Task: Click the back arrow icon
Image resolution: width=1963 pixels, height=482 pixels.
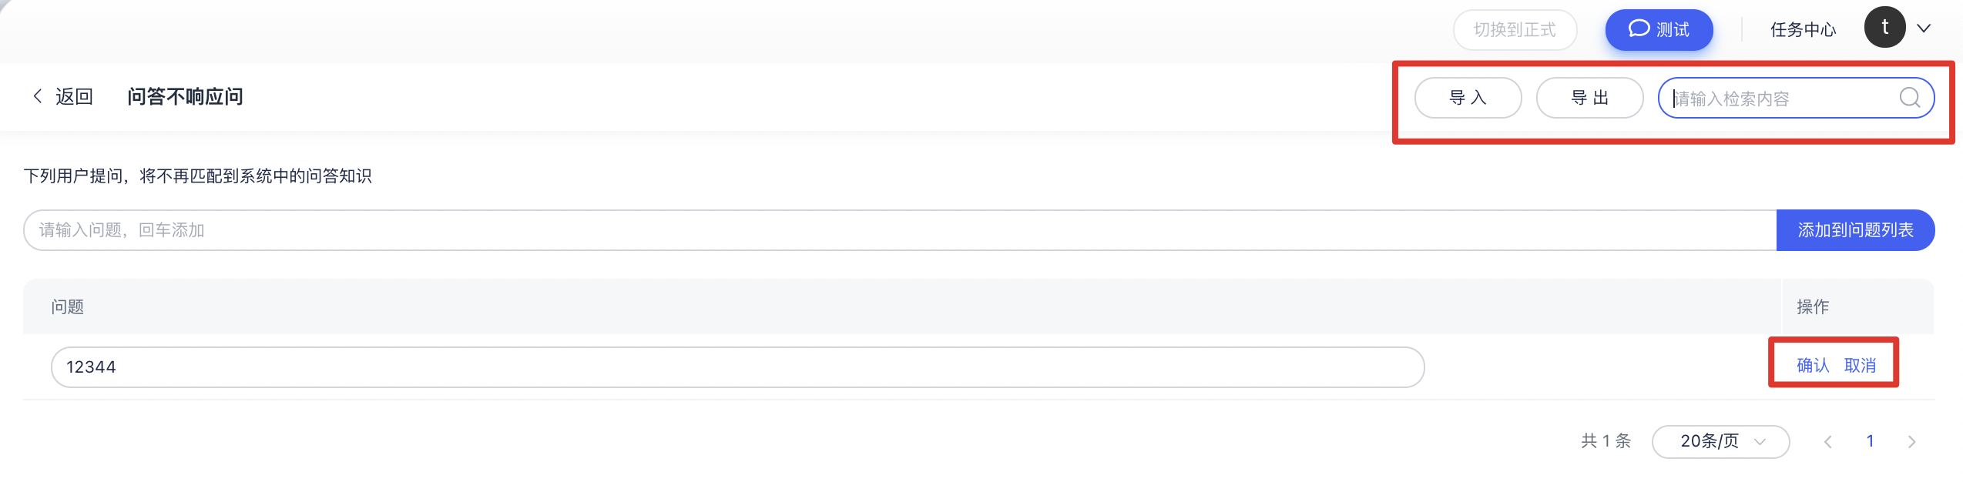Action: click(37, 96)
